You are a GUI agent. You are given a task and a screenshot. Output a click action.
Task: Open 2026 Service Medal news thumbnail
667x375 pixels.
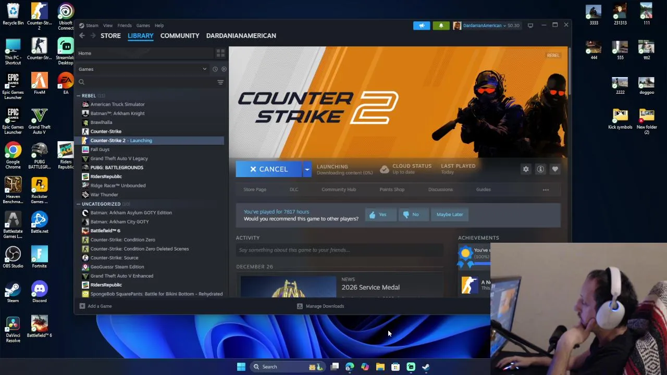tap(288, 287)
